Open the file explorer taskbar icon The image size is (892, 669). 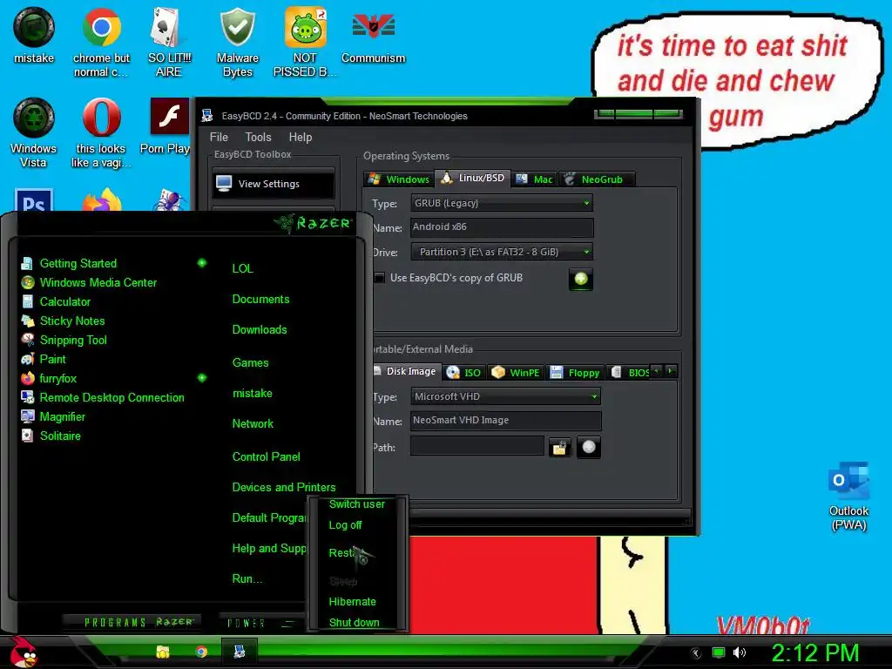163,652
